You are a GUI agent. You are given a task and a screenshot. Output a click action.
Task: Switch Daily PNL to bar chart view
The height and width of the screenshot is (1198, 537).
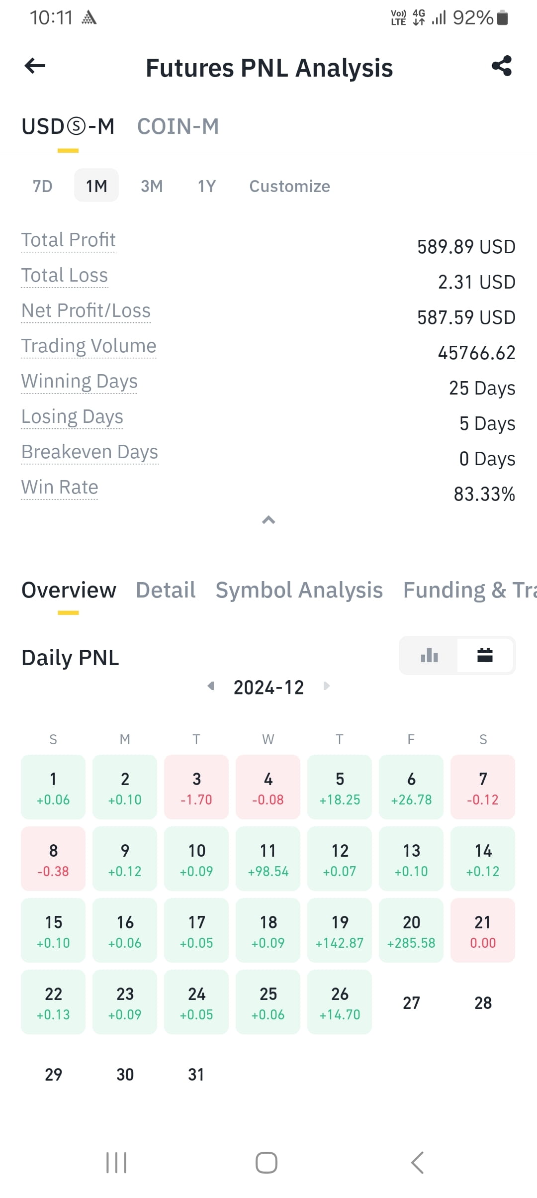(x=429, y=655)
